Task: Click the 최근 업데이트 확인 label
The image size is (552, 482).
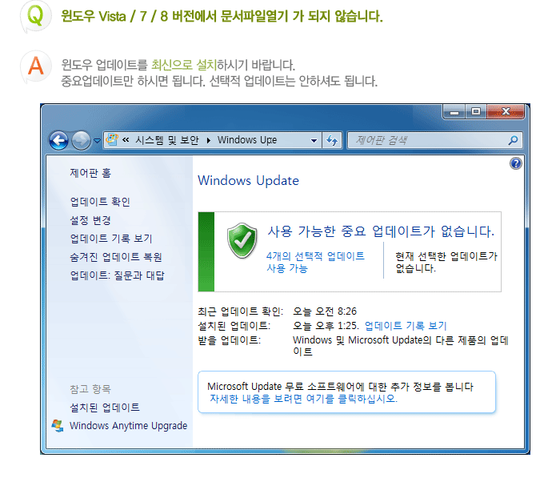Action: (241, 311)
